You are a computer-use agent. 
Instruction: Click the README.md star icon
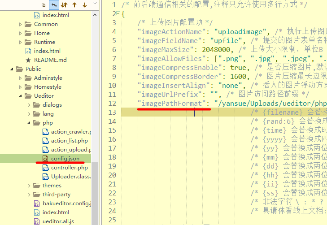tap(28, 60)
